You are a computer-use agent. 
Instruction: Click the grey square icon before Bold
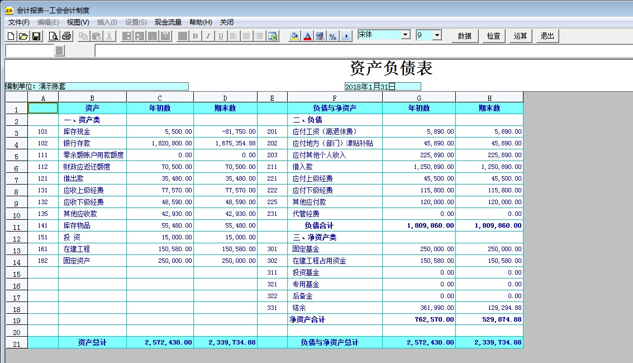[183, 36]
